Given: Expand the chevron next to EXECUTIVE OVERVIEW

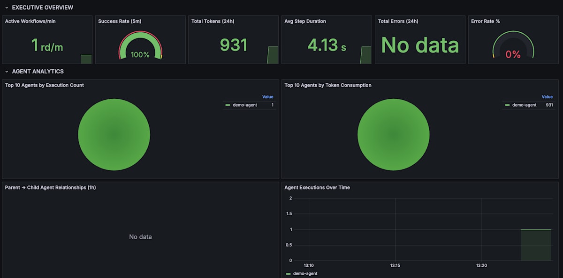Looking at the screenshot, I should 6,7.
